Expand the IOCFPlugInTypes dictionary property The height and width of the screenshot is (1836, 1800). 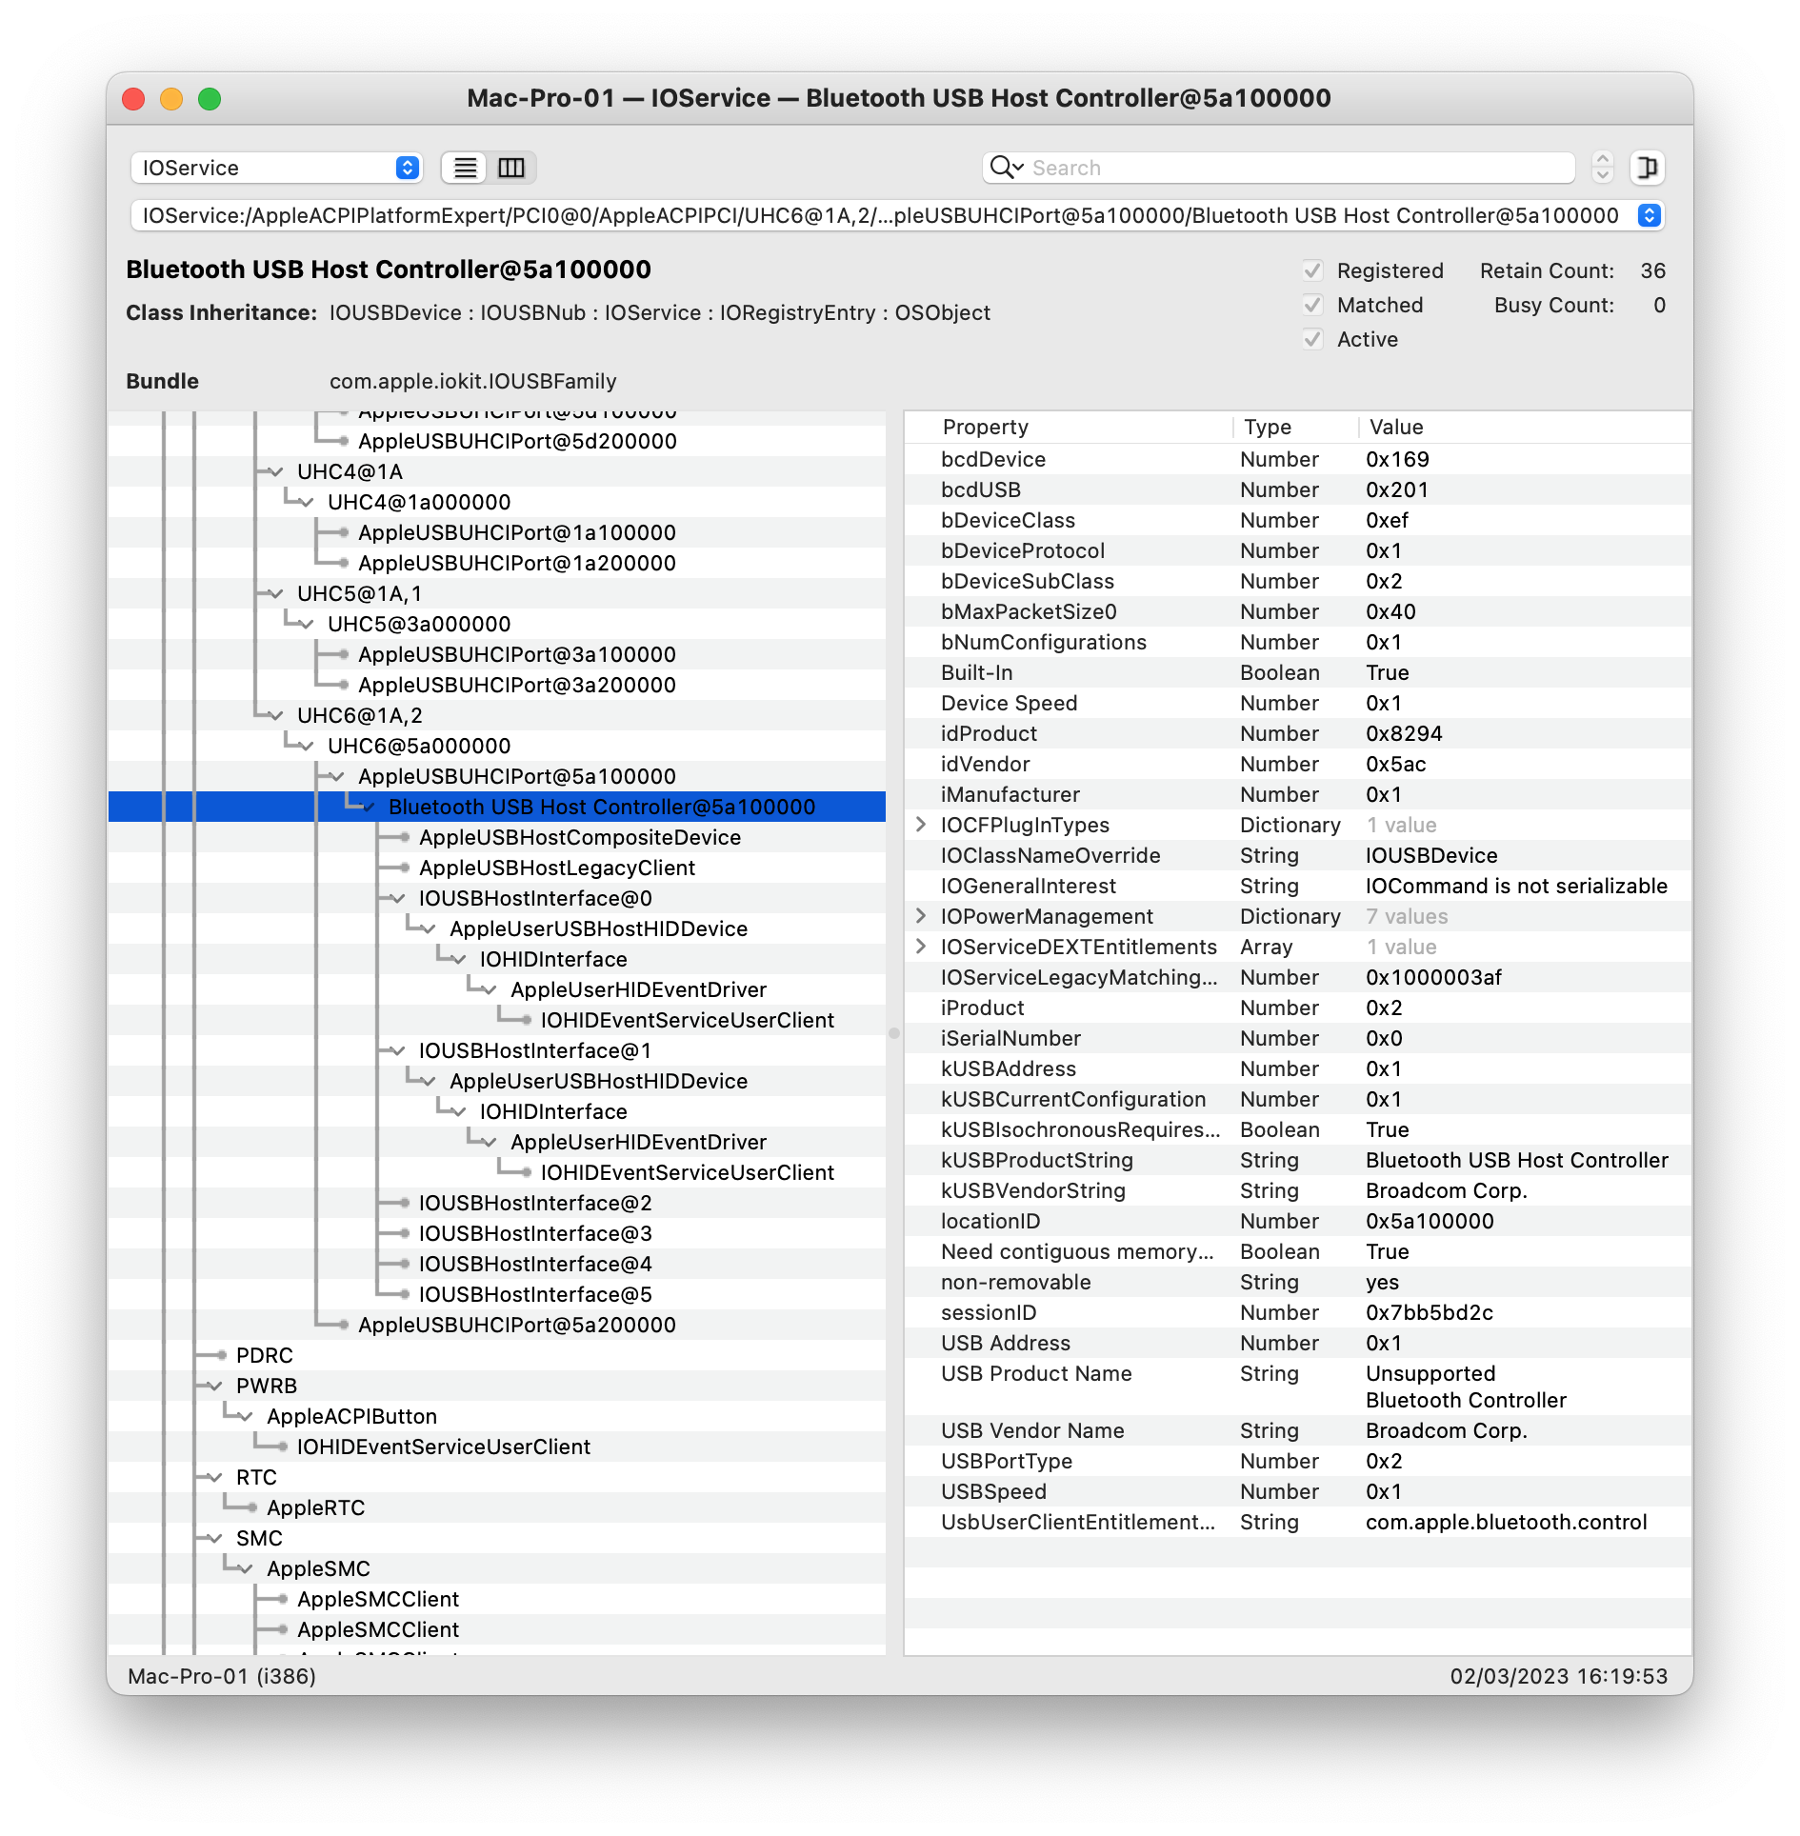(921, 825)
